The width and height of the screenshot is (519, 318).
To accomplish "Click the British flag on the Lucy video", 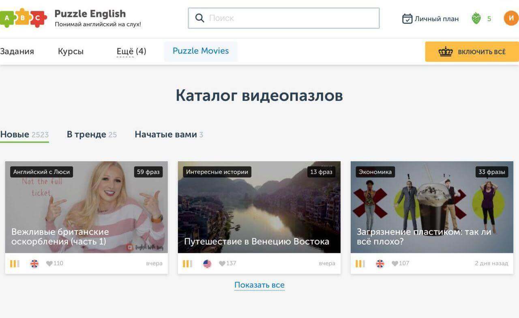I will [x=34, y=263].
